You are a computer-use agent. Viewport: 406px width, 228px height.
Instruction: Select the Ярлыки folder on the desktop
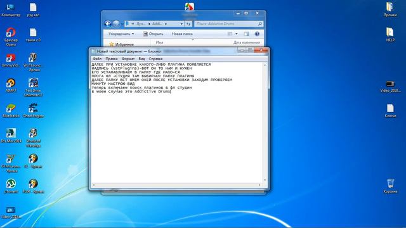click(x=390, y=9)
